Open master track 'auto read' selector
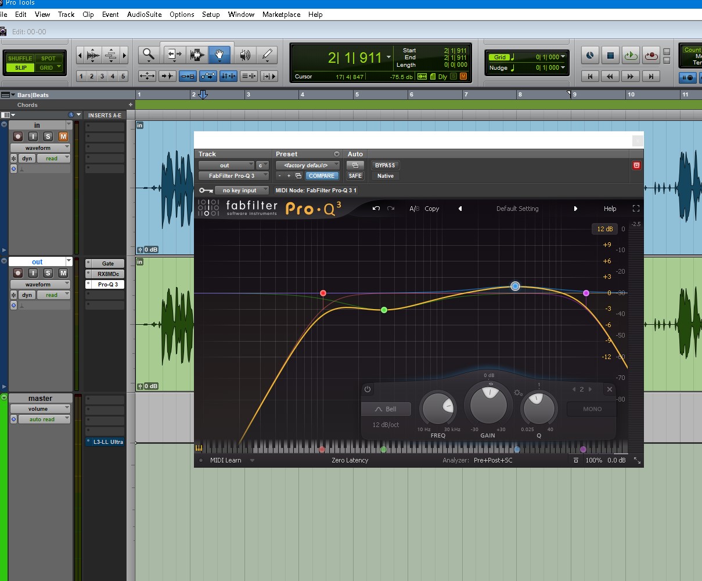Viewport: 702px width, 581px height. click(x=44, y=419)
